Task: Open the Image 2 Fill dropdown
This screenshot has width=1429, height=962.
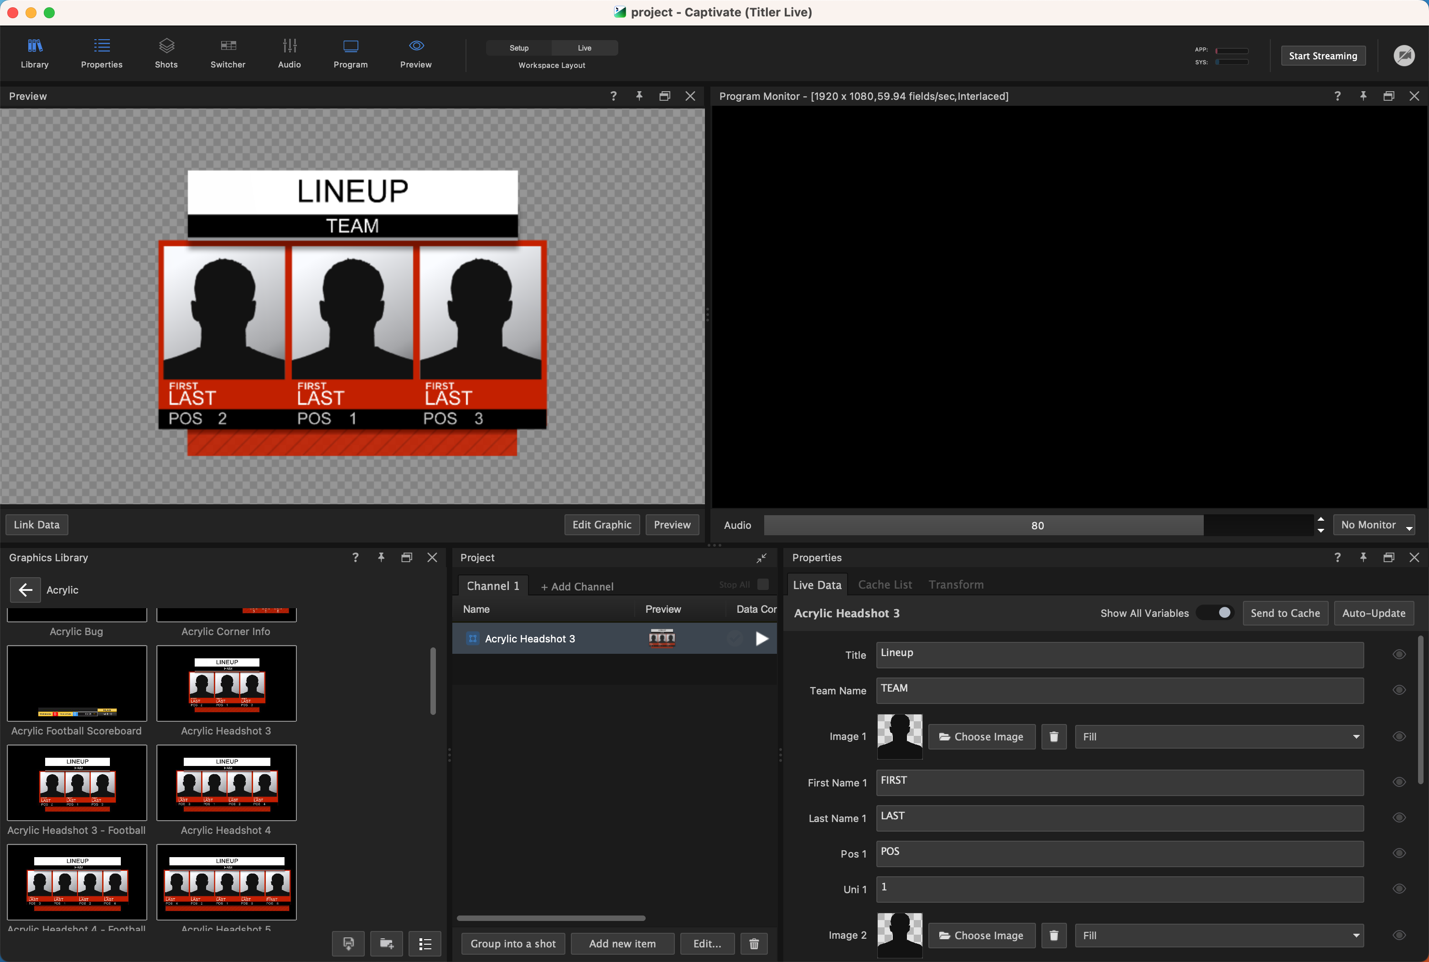Action: coord(1218,935)
